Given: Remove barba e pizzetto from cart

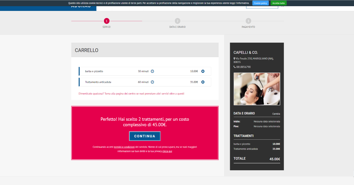Looking at the screenshot, I should (x=203, y=71).
